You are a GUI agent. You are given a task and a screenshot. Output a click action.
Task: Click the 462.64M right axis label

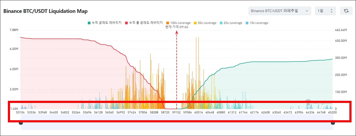pos(341,30)
